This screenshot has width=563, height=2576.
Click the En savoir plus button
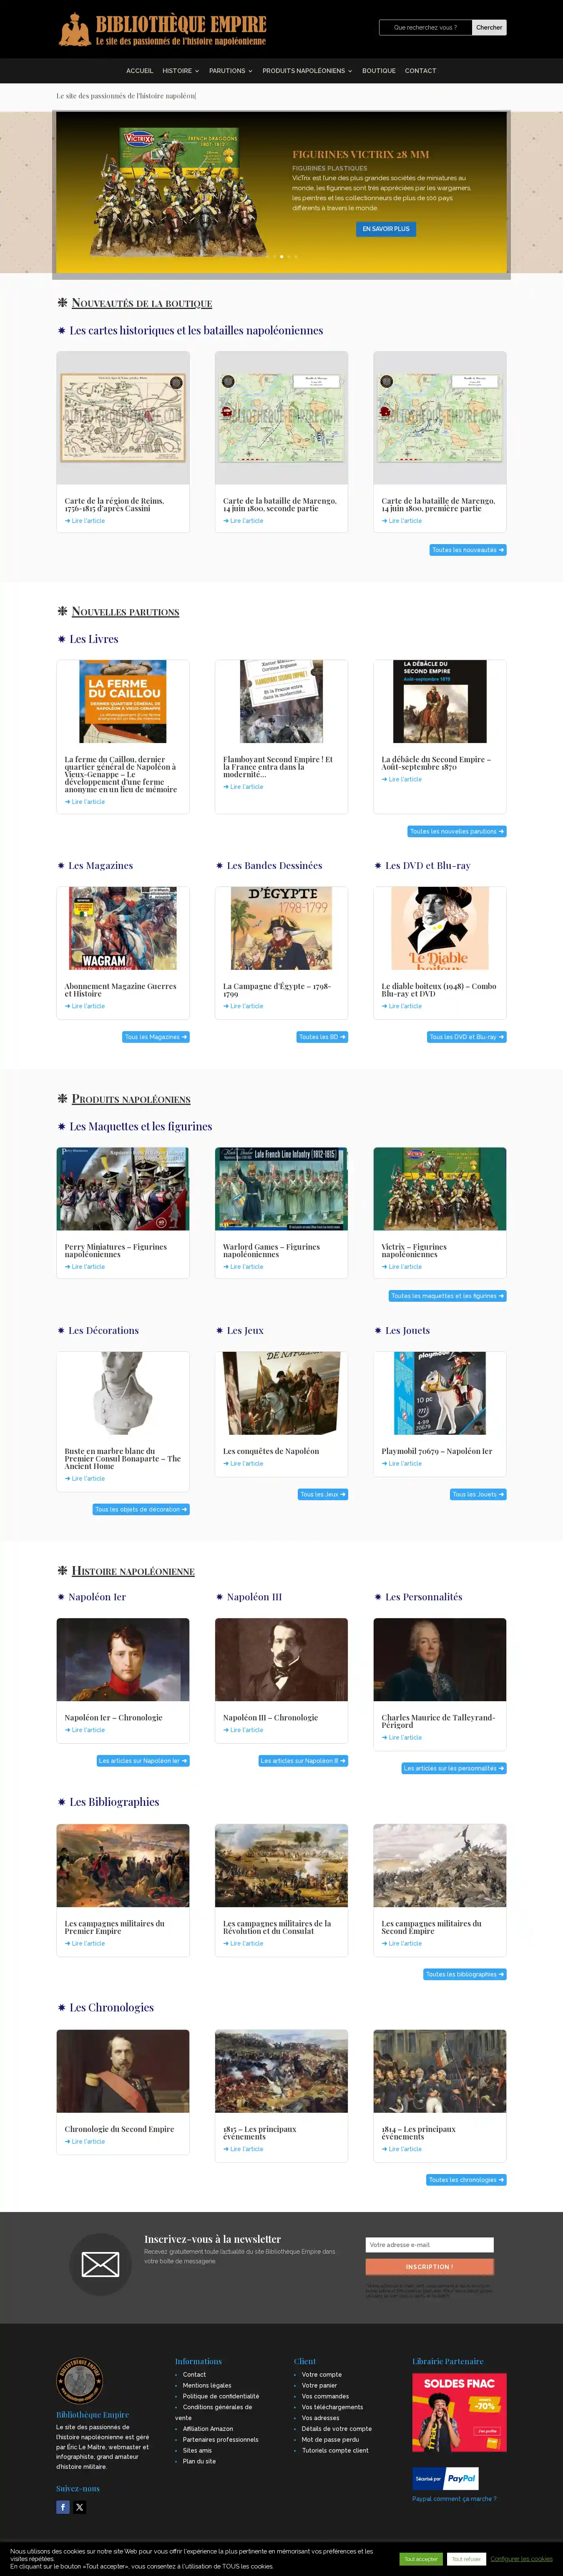tap(386, 229)
